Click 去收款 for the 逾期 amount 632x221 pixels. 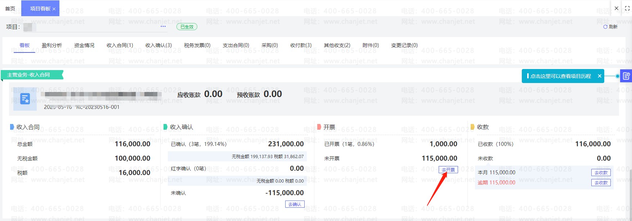click(601, 183)
